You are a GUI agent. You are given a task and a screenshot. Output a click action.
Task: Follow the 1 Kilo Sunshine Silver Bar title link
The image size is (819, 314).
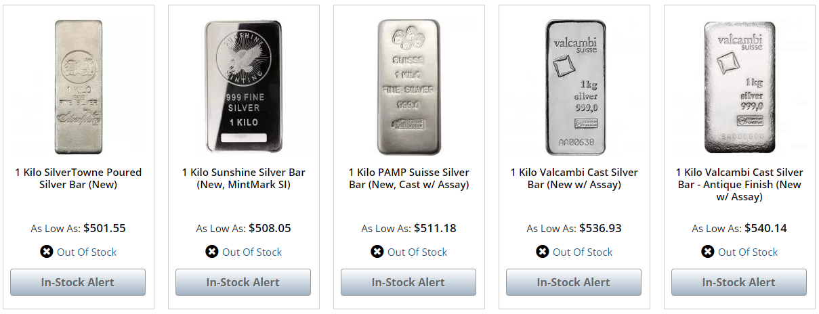pyautogui.click(x=243, y=179)
